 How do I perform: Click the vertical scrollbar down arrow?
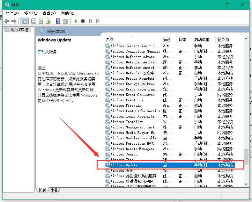[246, 184]
